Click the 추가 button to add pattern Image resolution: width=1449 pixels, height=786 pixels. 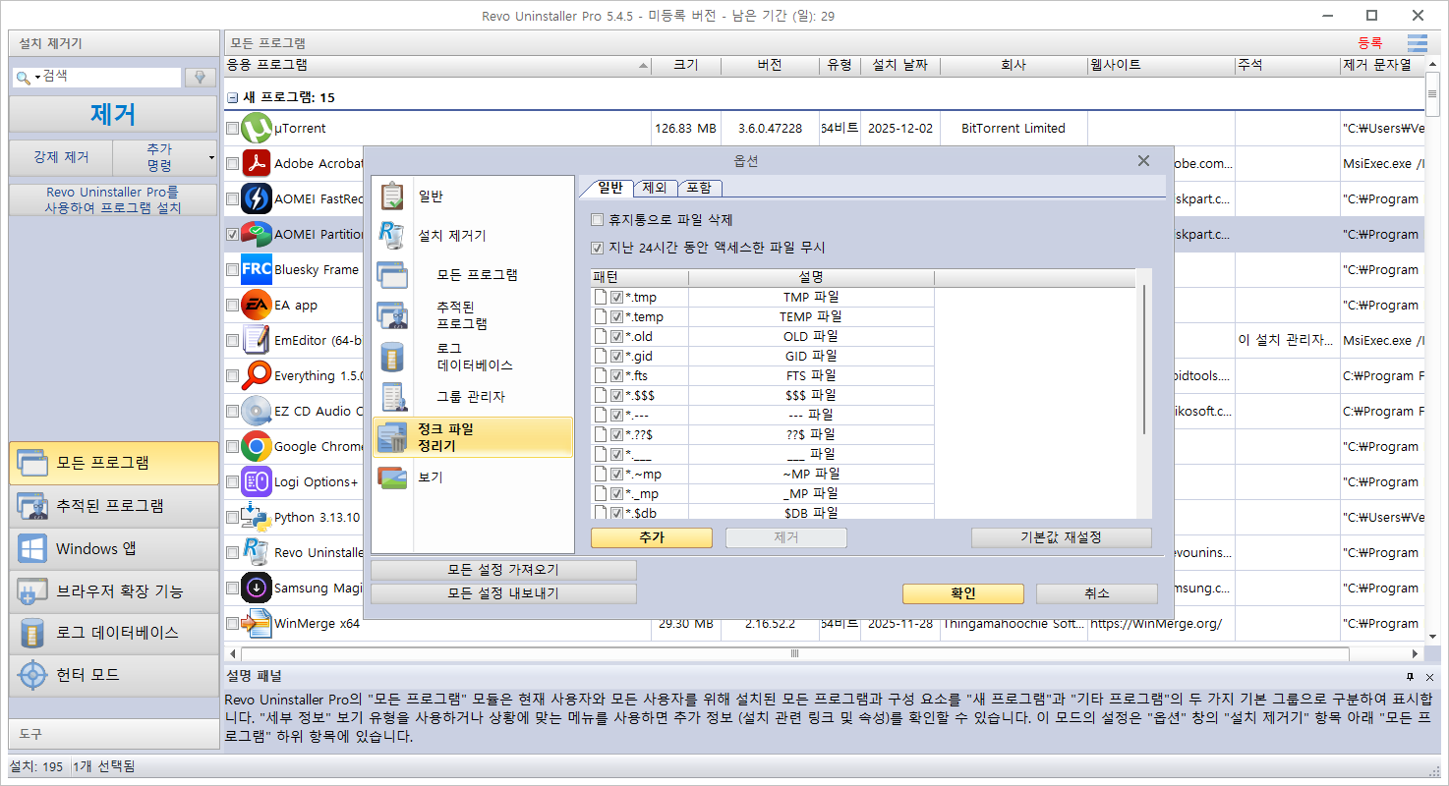coord(652,538)
